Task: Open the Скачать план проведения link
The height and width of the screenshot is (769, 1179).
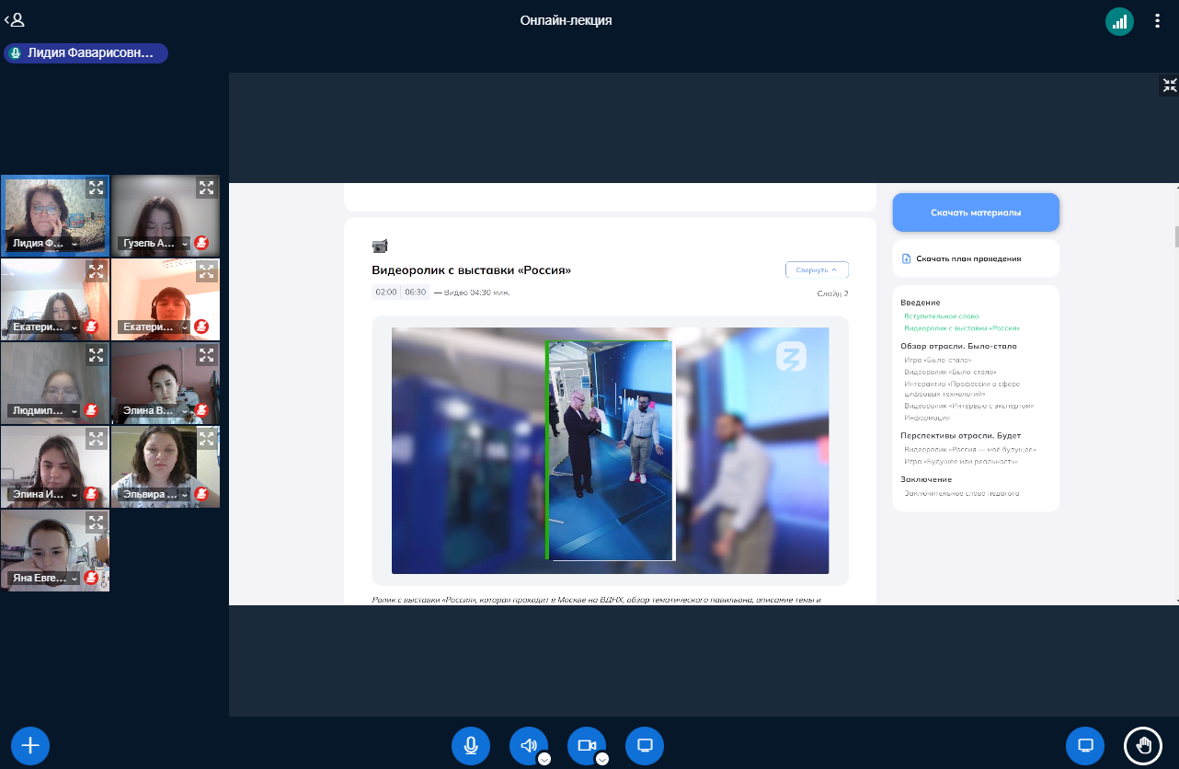Action: point(967,258)
